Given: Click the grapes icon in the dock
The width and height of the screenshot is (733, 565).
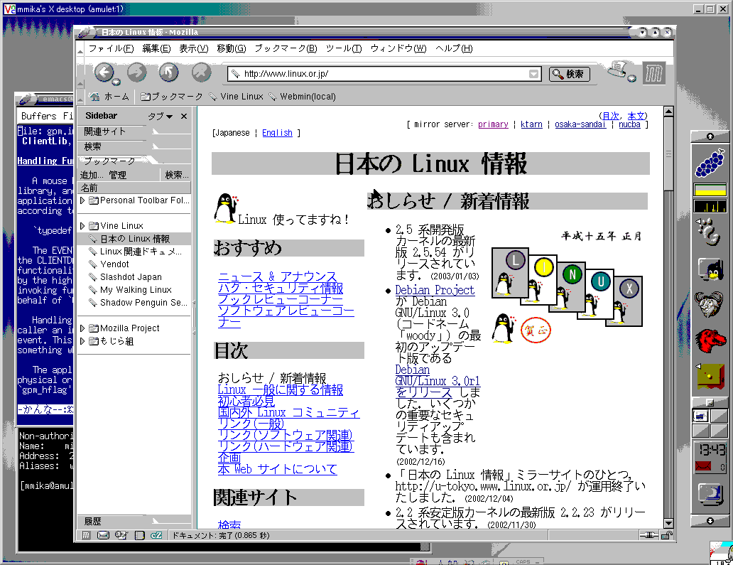Looking at the screenshot, I should coord(710,163).
